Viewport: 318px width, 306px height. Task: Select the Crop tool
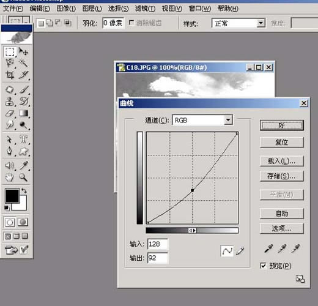tap(10, 75)
